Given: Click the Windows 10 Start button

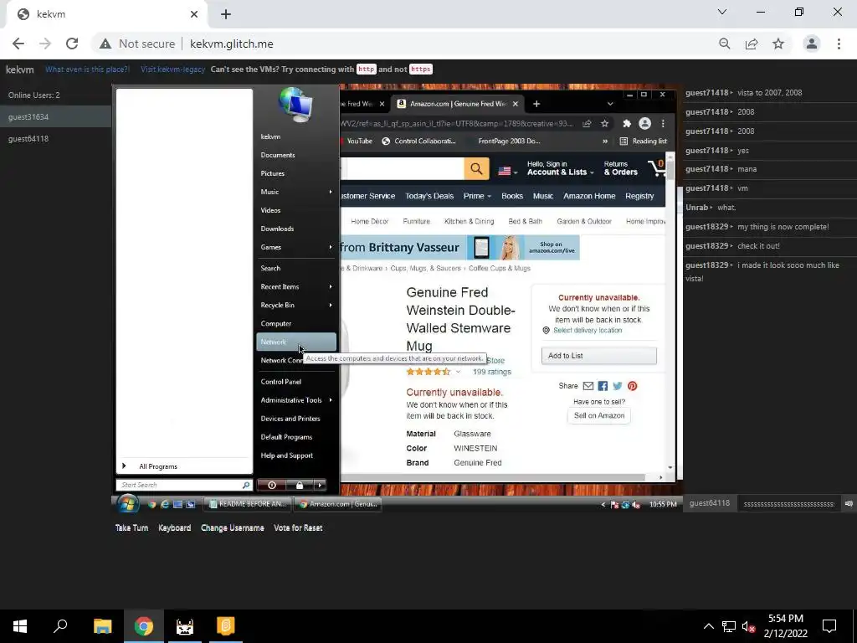Looking at the screenshot, I should pos(20,626).
